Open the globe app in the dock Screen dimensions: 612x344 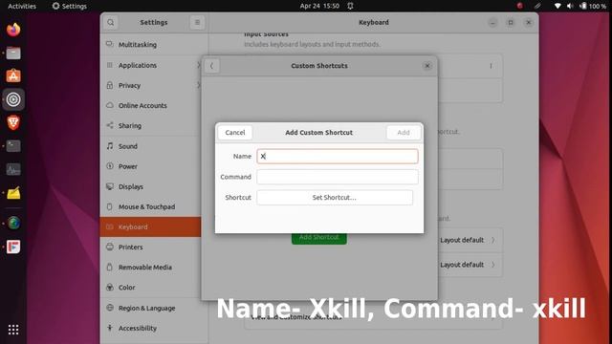point(13,223)
